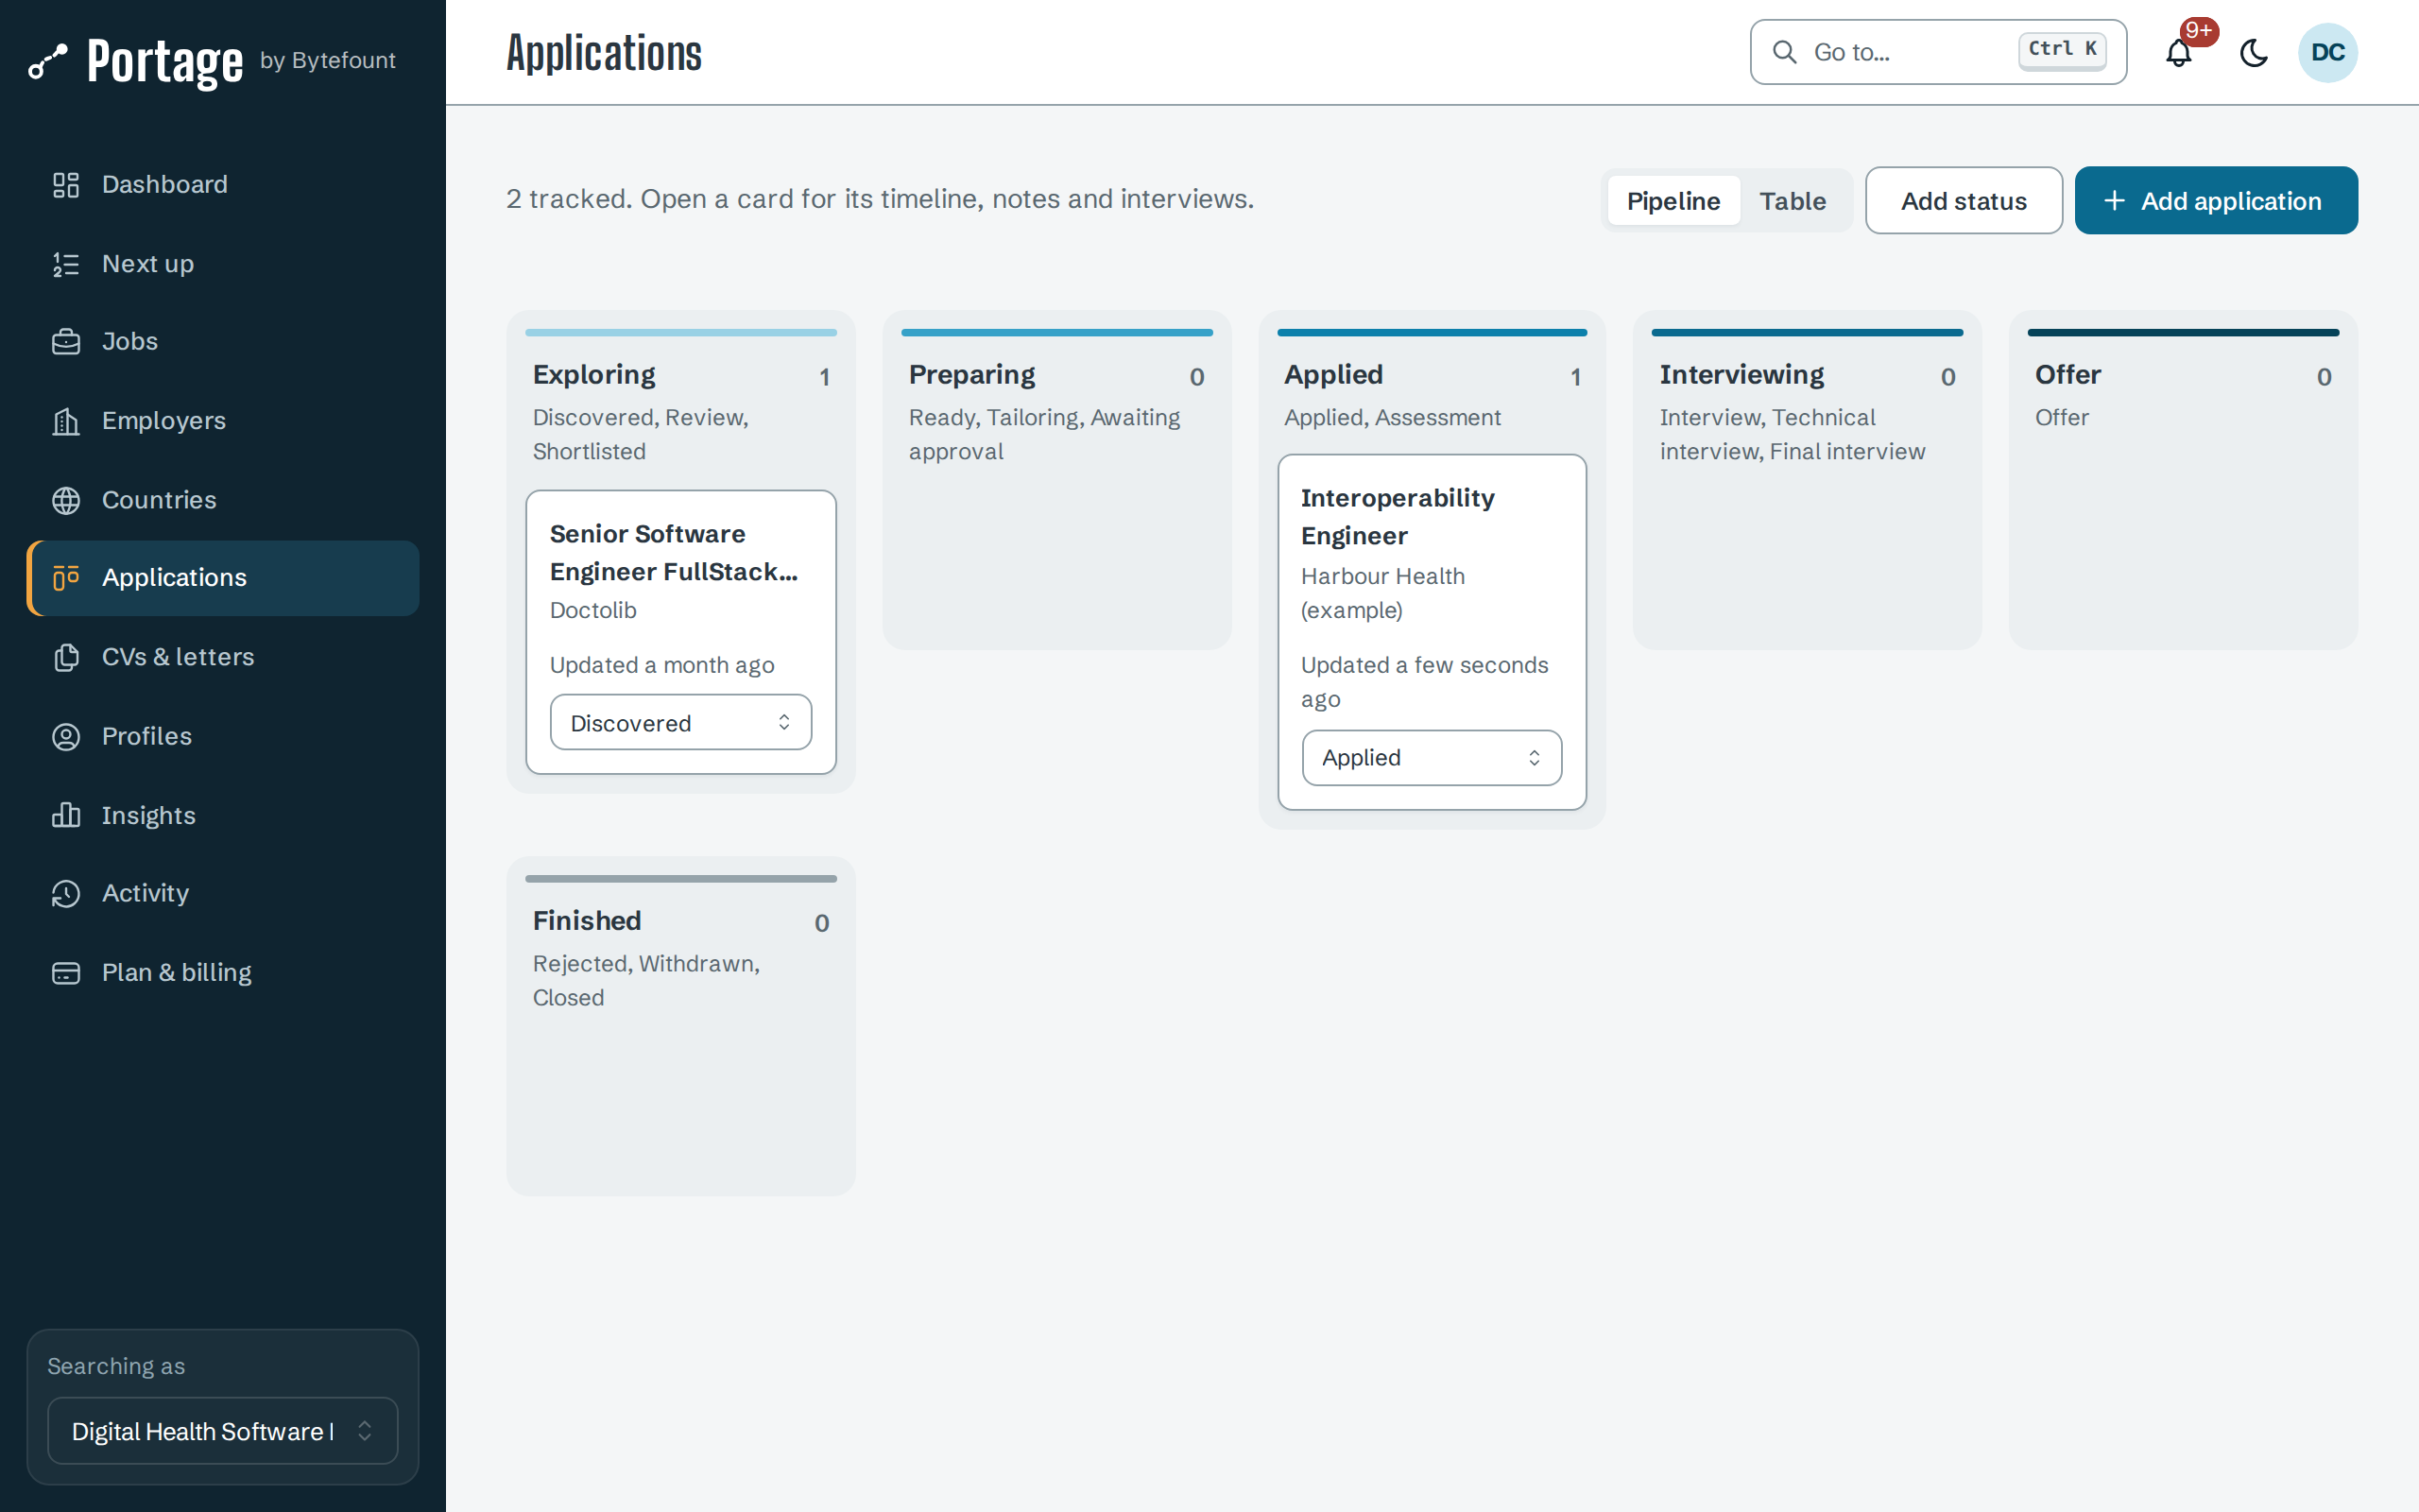
Task: Select the Applications sidebar item
Action: pos(223,578)
